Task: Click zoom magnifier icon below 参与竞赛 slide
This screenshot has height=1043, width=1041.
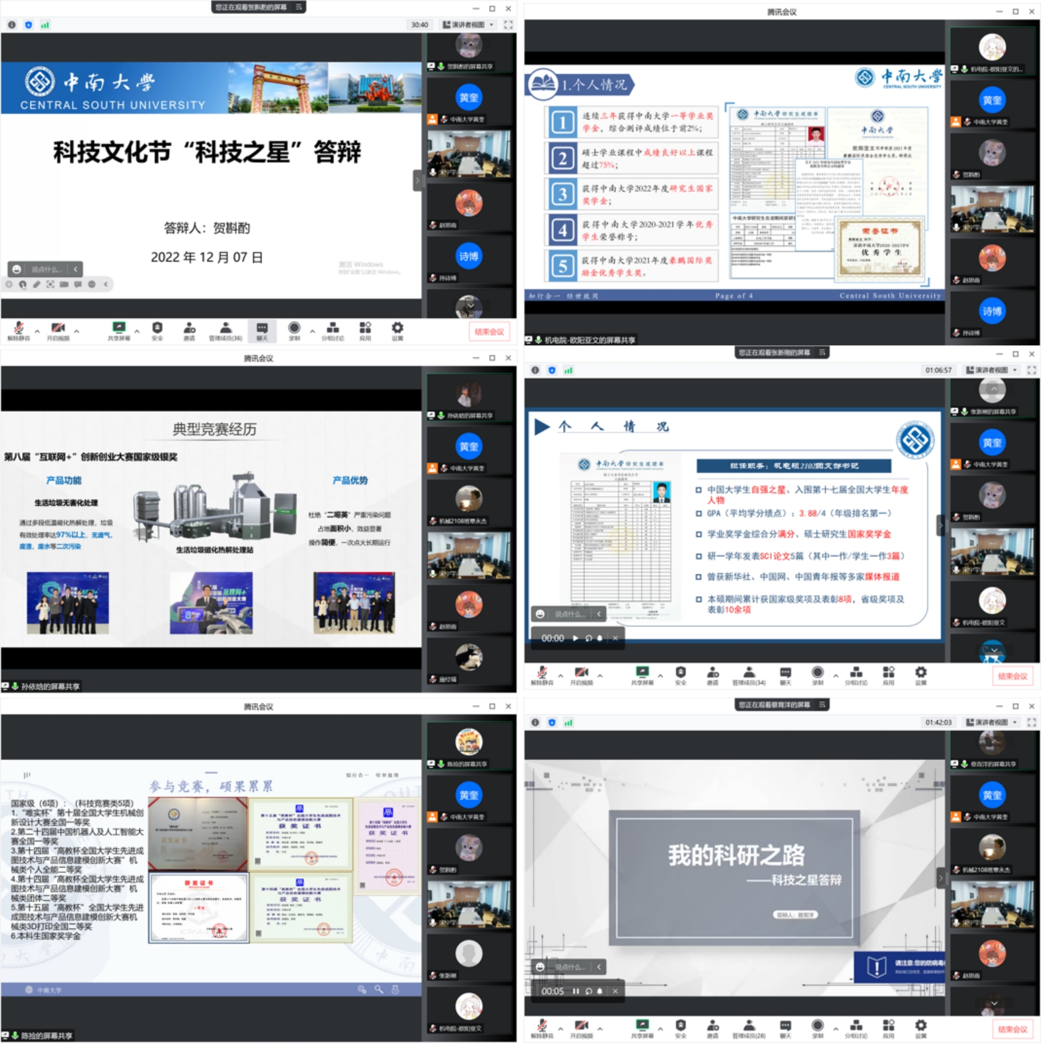Action: (379, 989)
